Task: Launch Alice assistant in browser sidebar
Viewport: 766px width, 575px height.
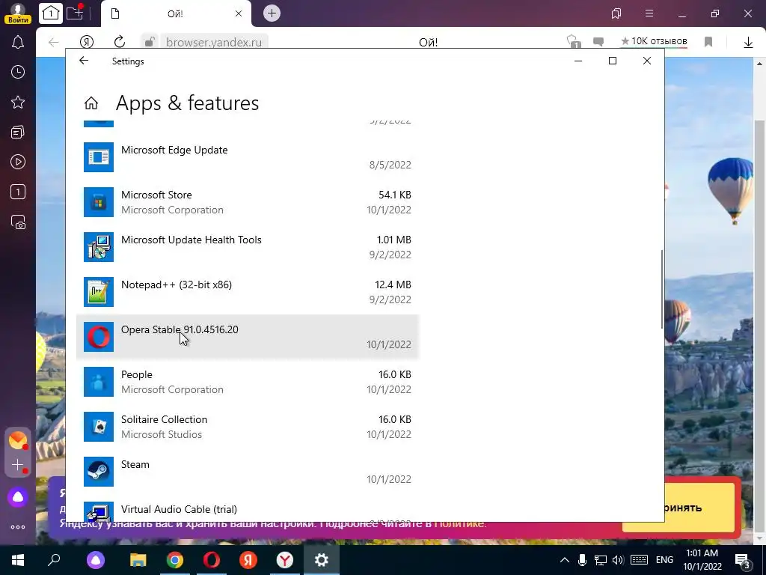Action: (18, 497)
